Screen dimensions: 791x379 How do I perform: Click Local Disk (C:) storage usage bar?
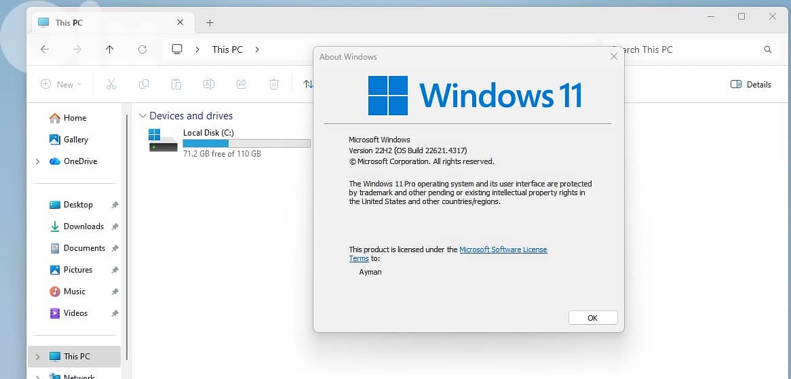(x=246, y=144)
